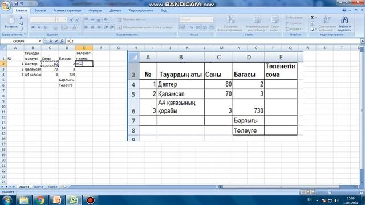Open the Рецензирование ribbon tab

pyautogui.click(x=141, y=10)
